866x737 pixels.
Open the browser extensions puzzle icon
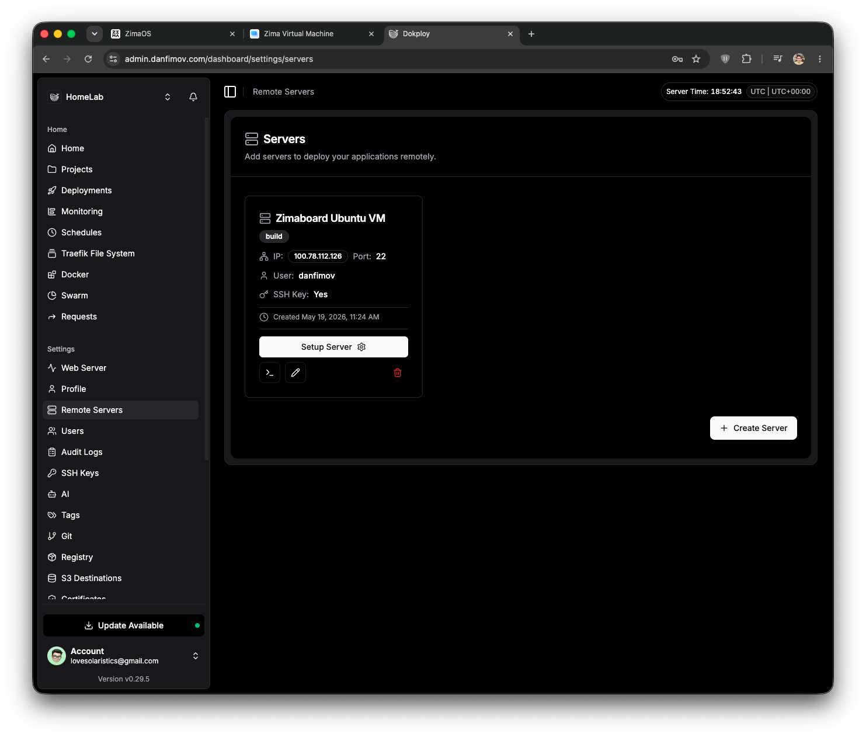[746, 59]
